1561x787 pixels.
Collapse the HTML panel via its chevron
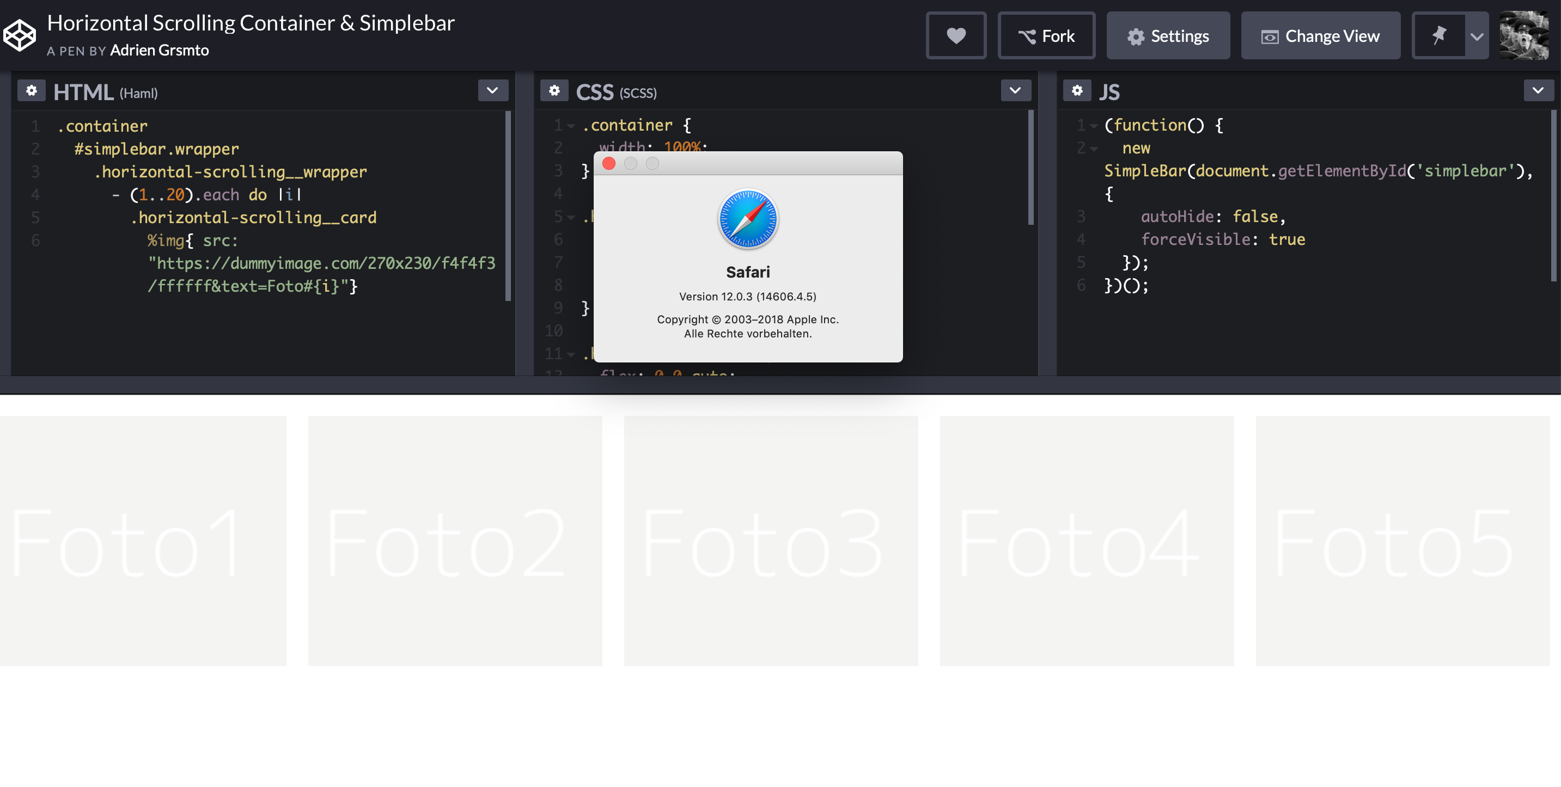(493, 90)
